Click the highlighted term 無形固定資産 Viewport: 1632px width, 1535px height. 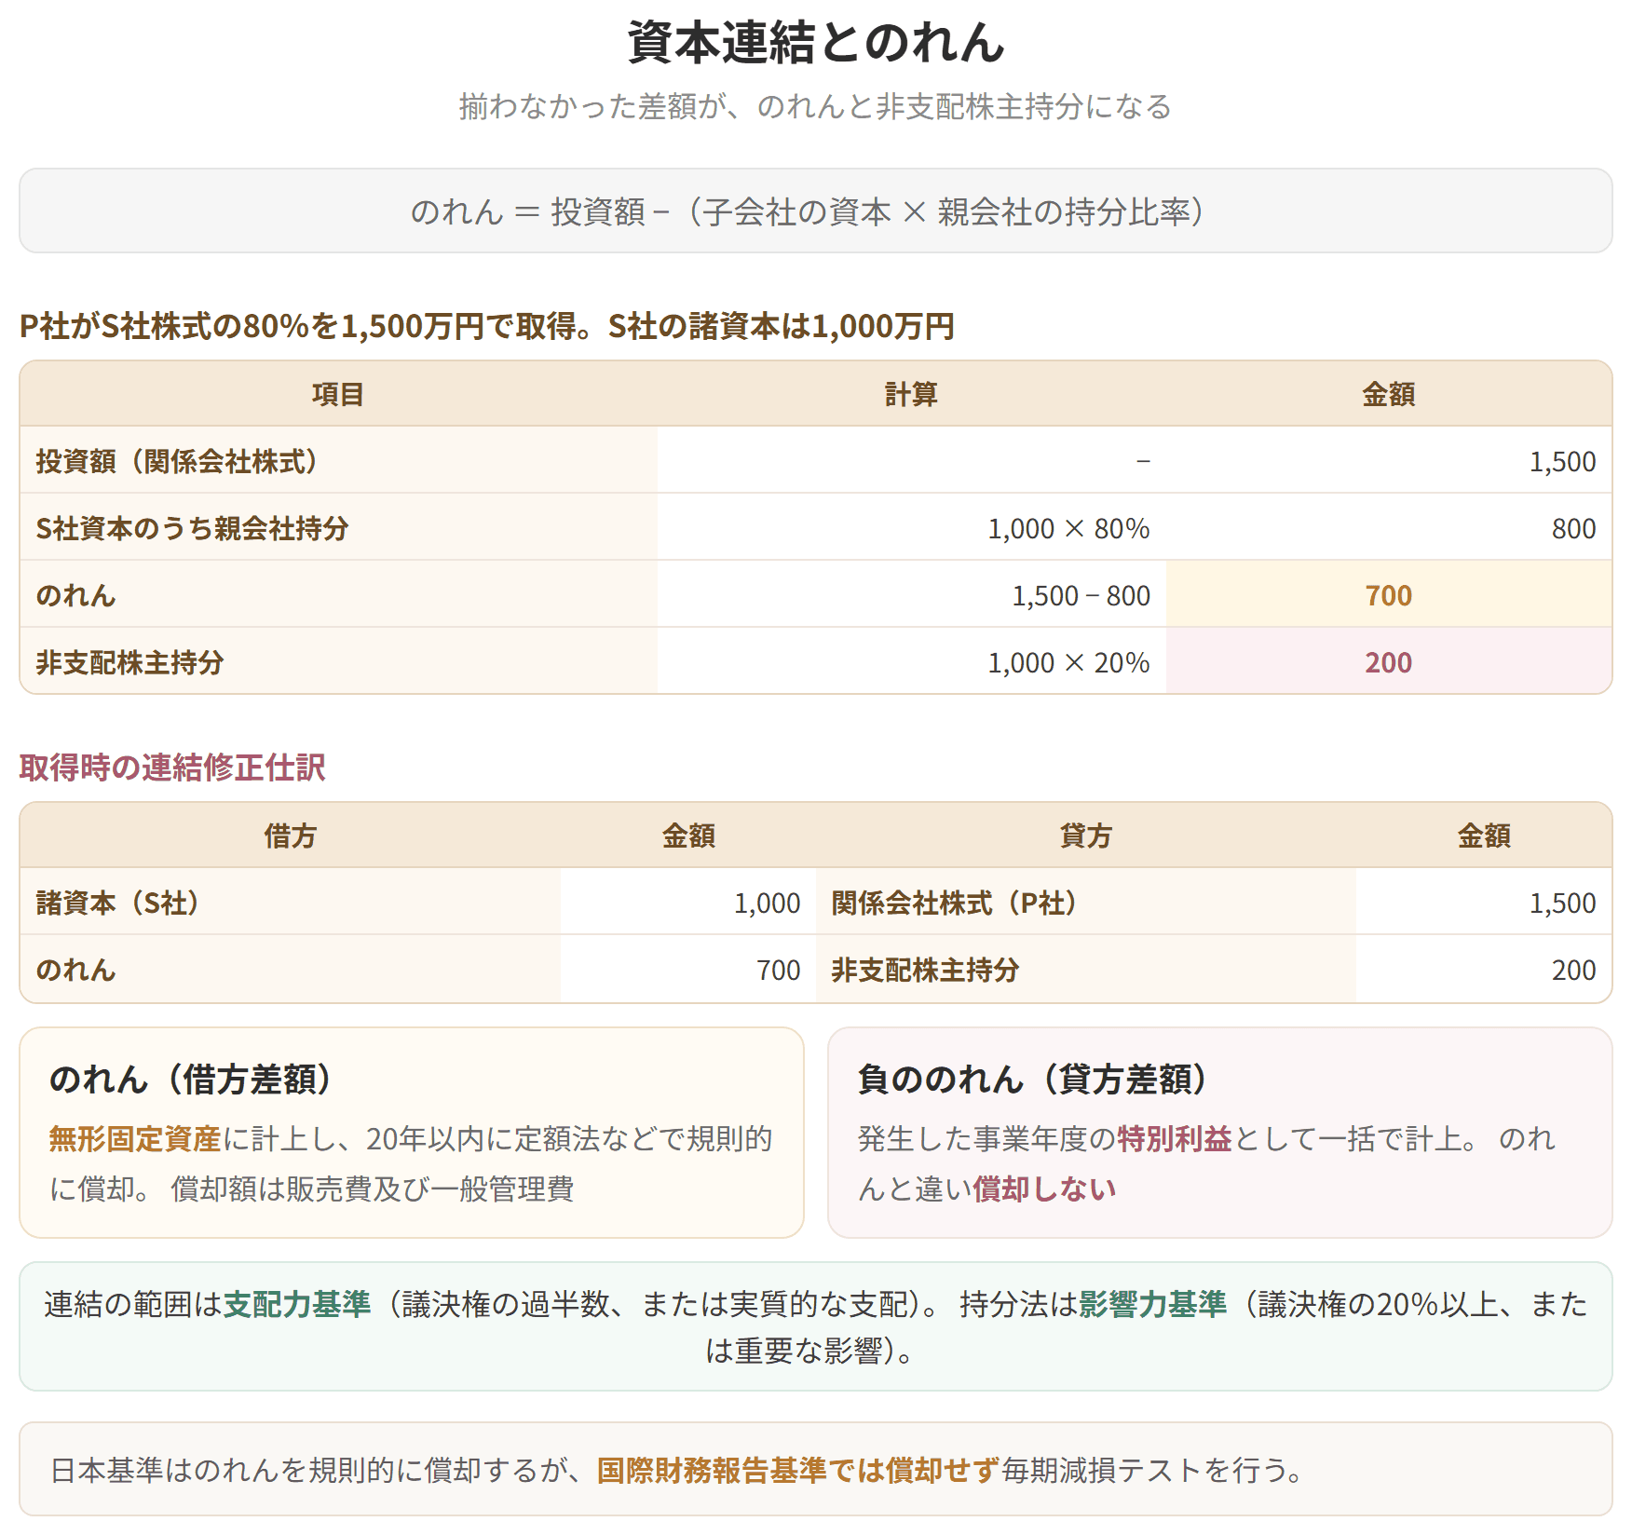pyautogui.click(x=135, y=1138)
